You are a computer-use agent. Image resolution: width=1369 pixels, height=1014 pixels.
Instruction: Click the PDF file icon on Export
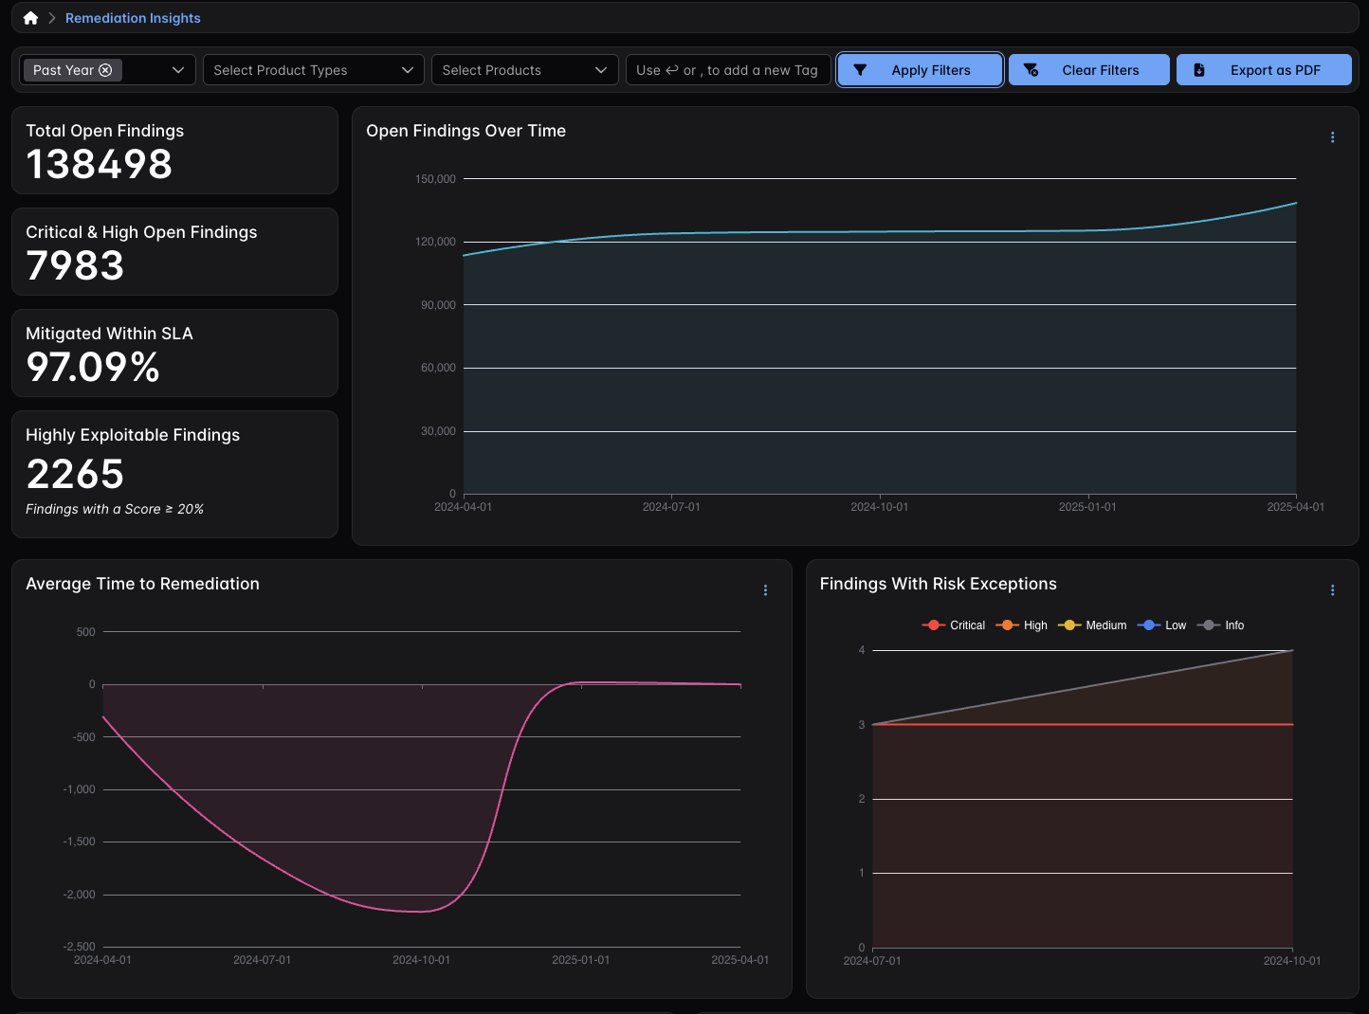click(1199, 70)
